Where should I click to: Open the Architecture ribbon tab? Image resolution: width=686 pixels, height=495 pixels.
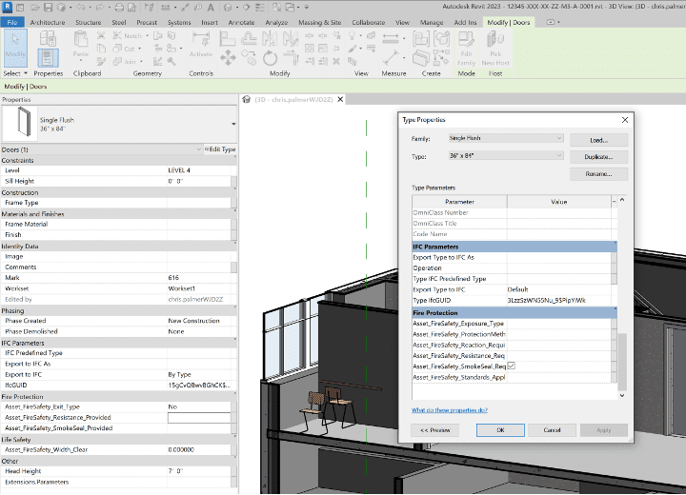click(x=48, y=21)
